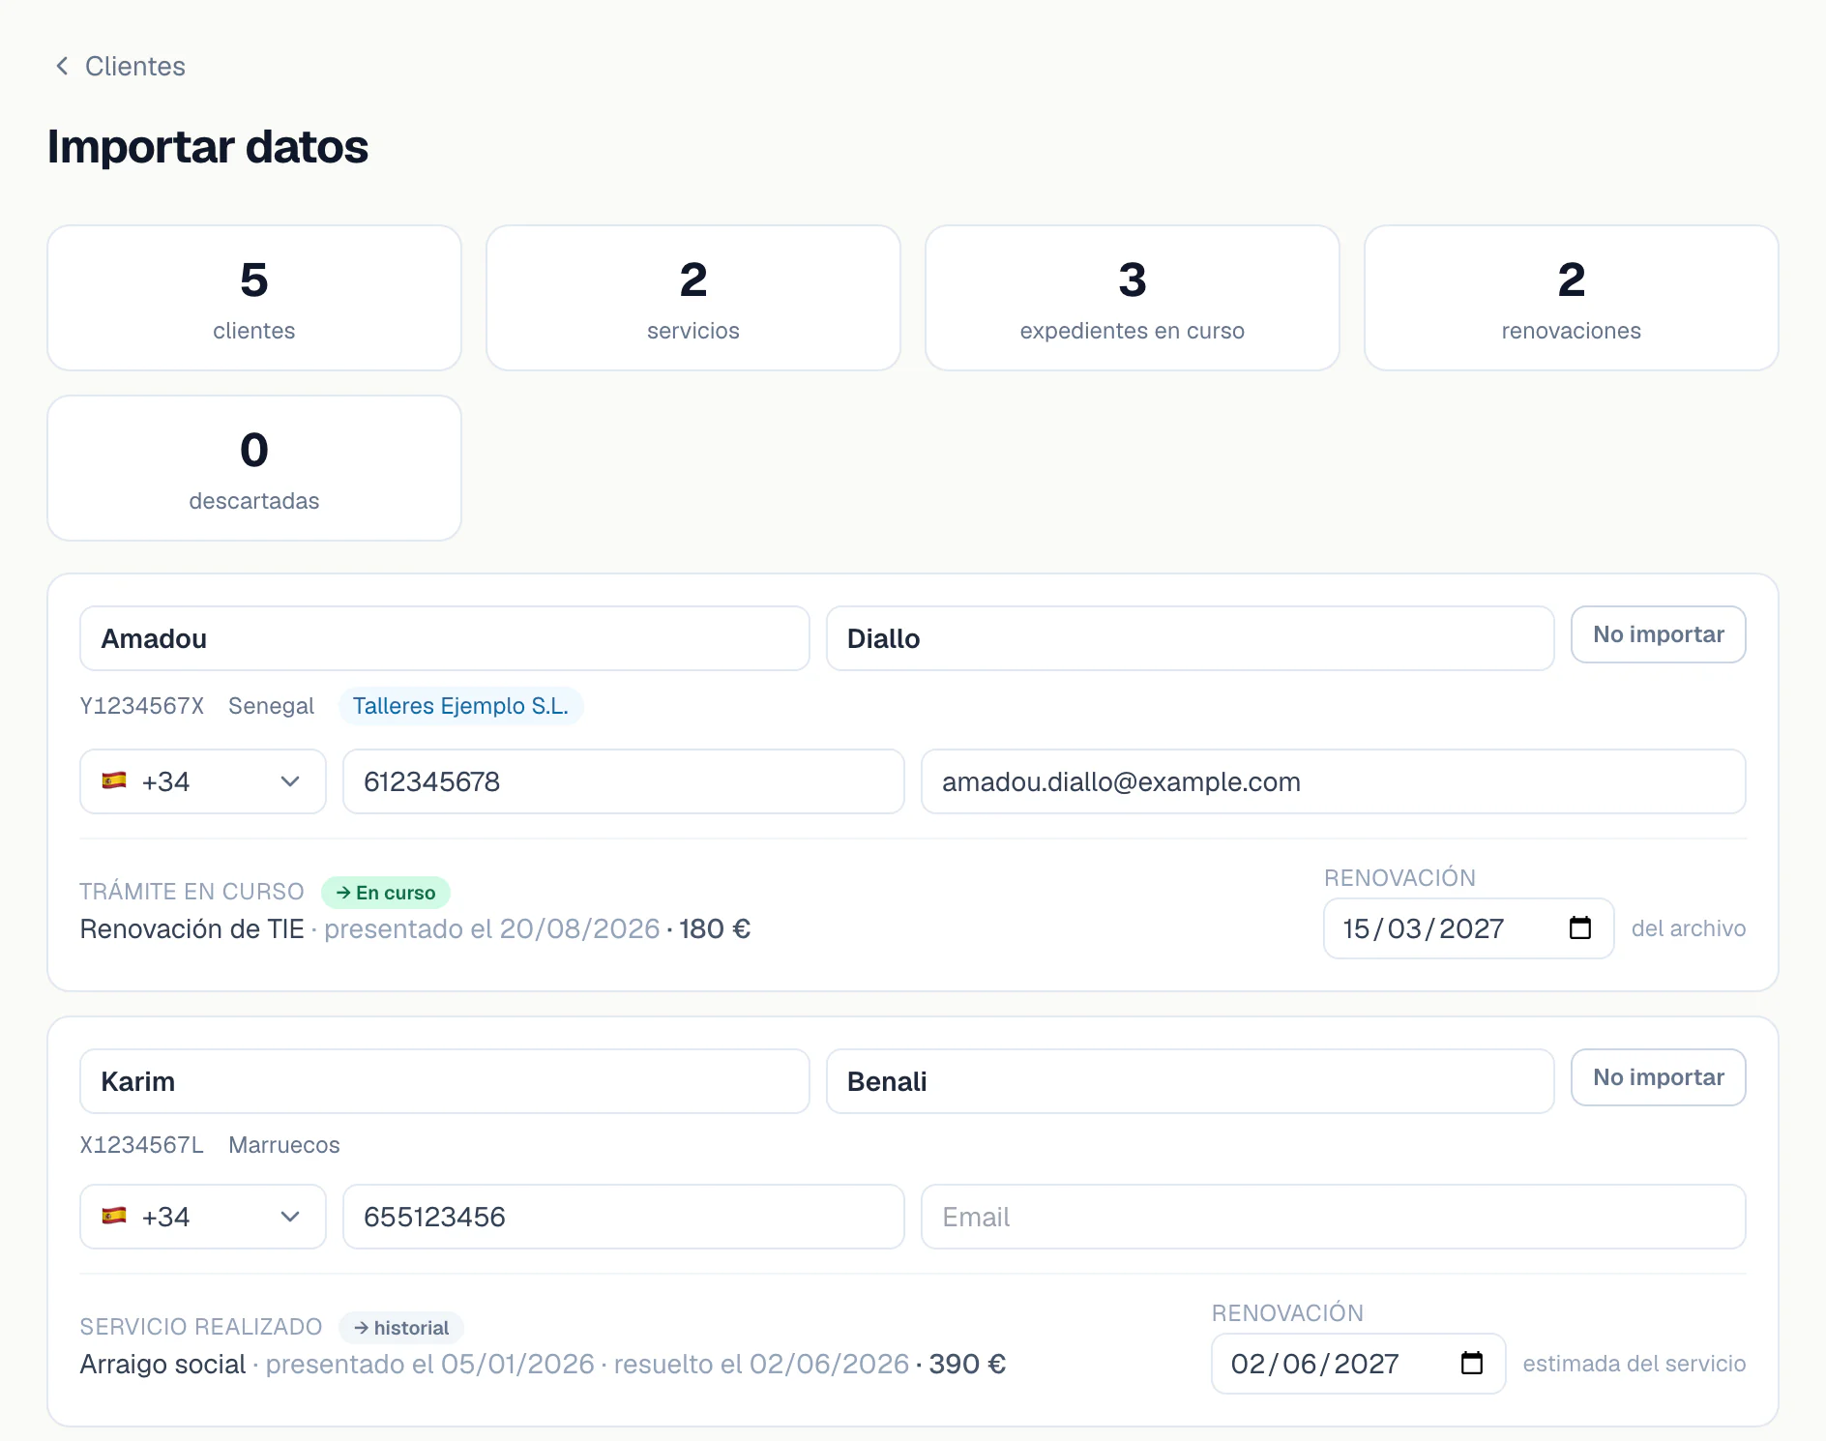Viewport: 1826px width, 1441px height.
Task: Click the 'del archivo' label
Action: 1689,928
